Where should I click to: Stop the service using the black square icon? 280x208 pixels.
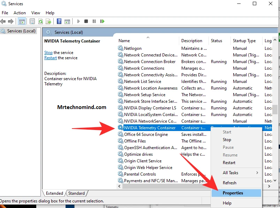click(x=86, y=21)
